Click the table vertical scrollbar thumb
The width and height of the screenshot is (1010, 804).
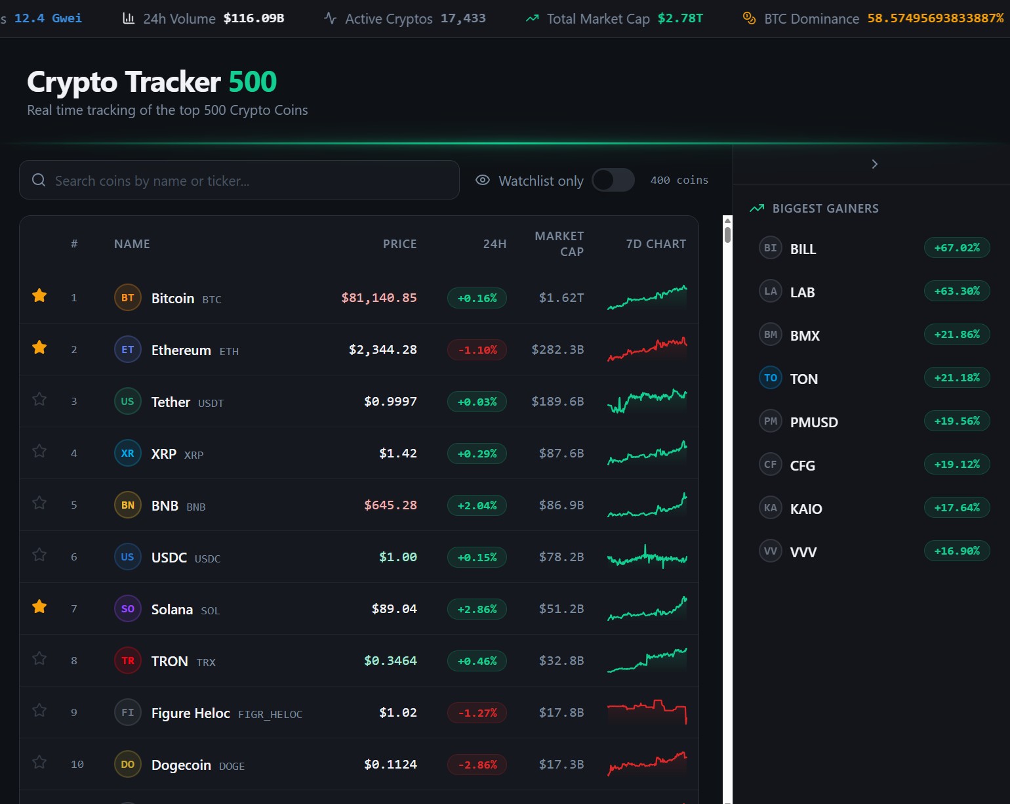[x=727, y=235]
